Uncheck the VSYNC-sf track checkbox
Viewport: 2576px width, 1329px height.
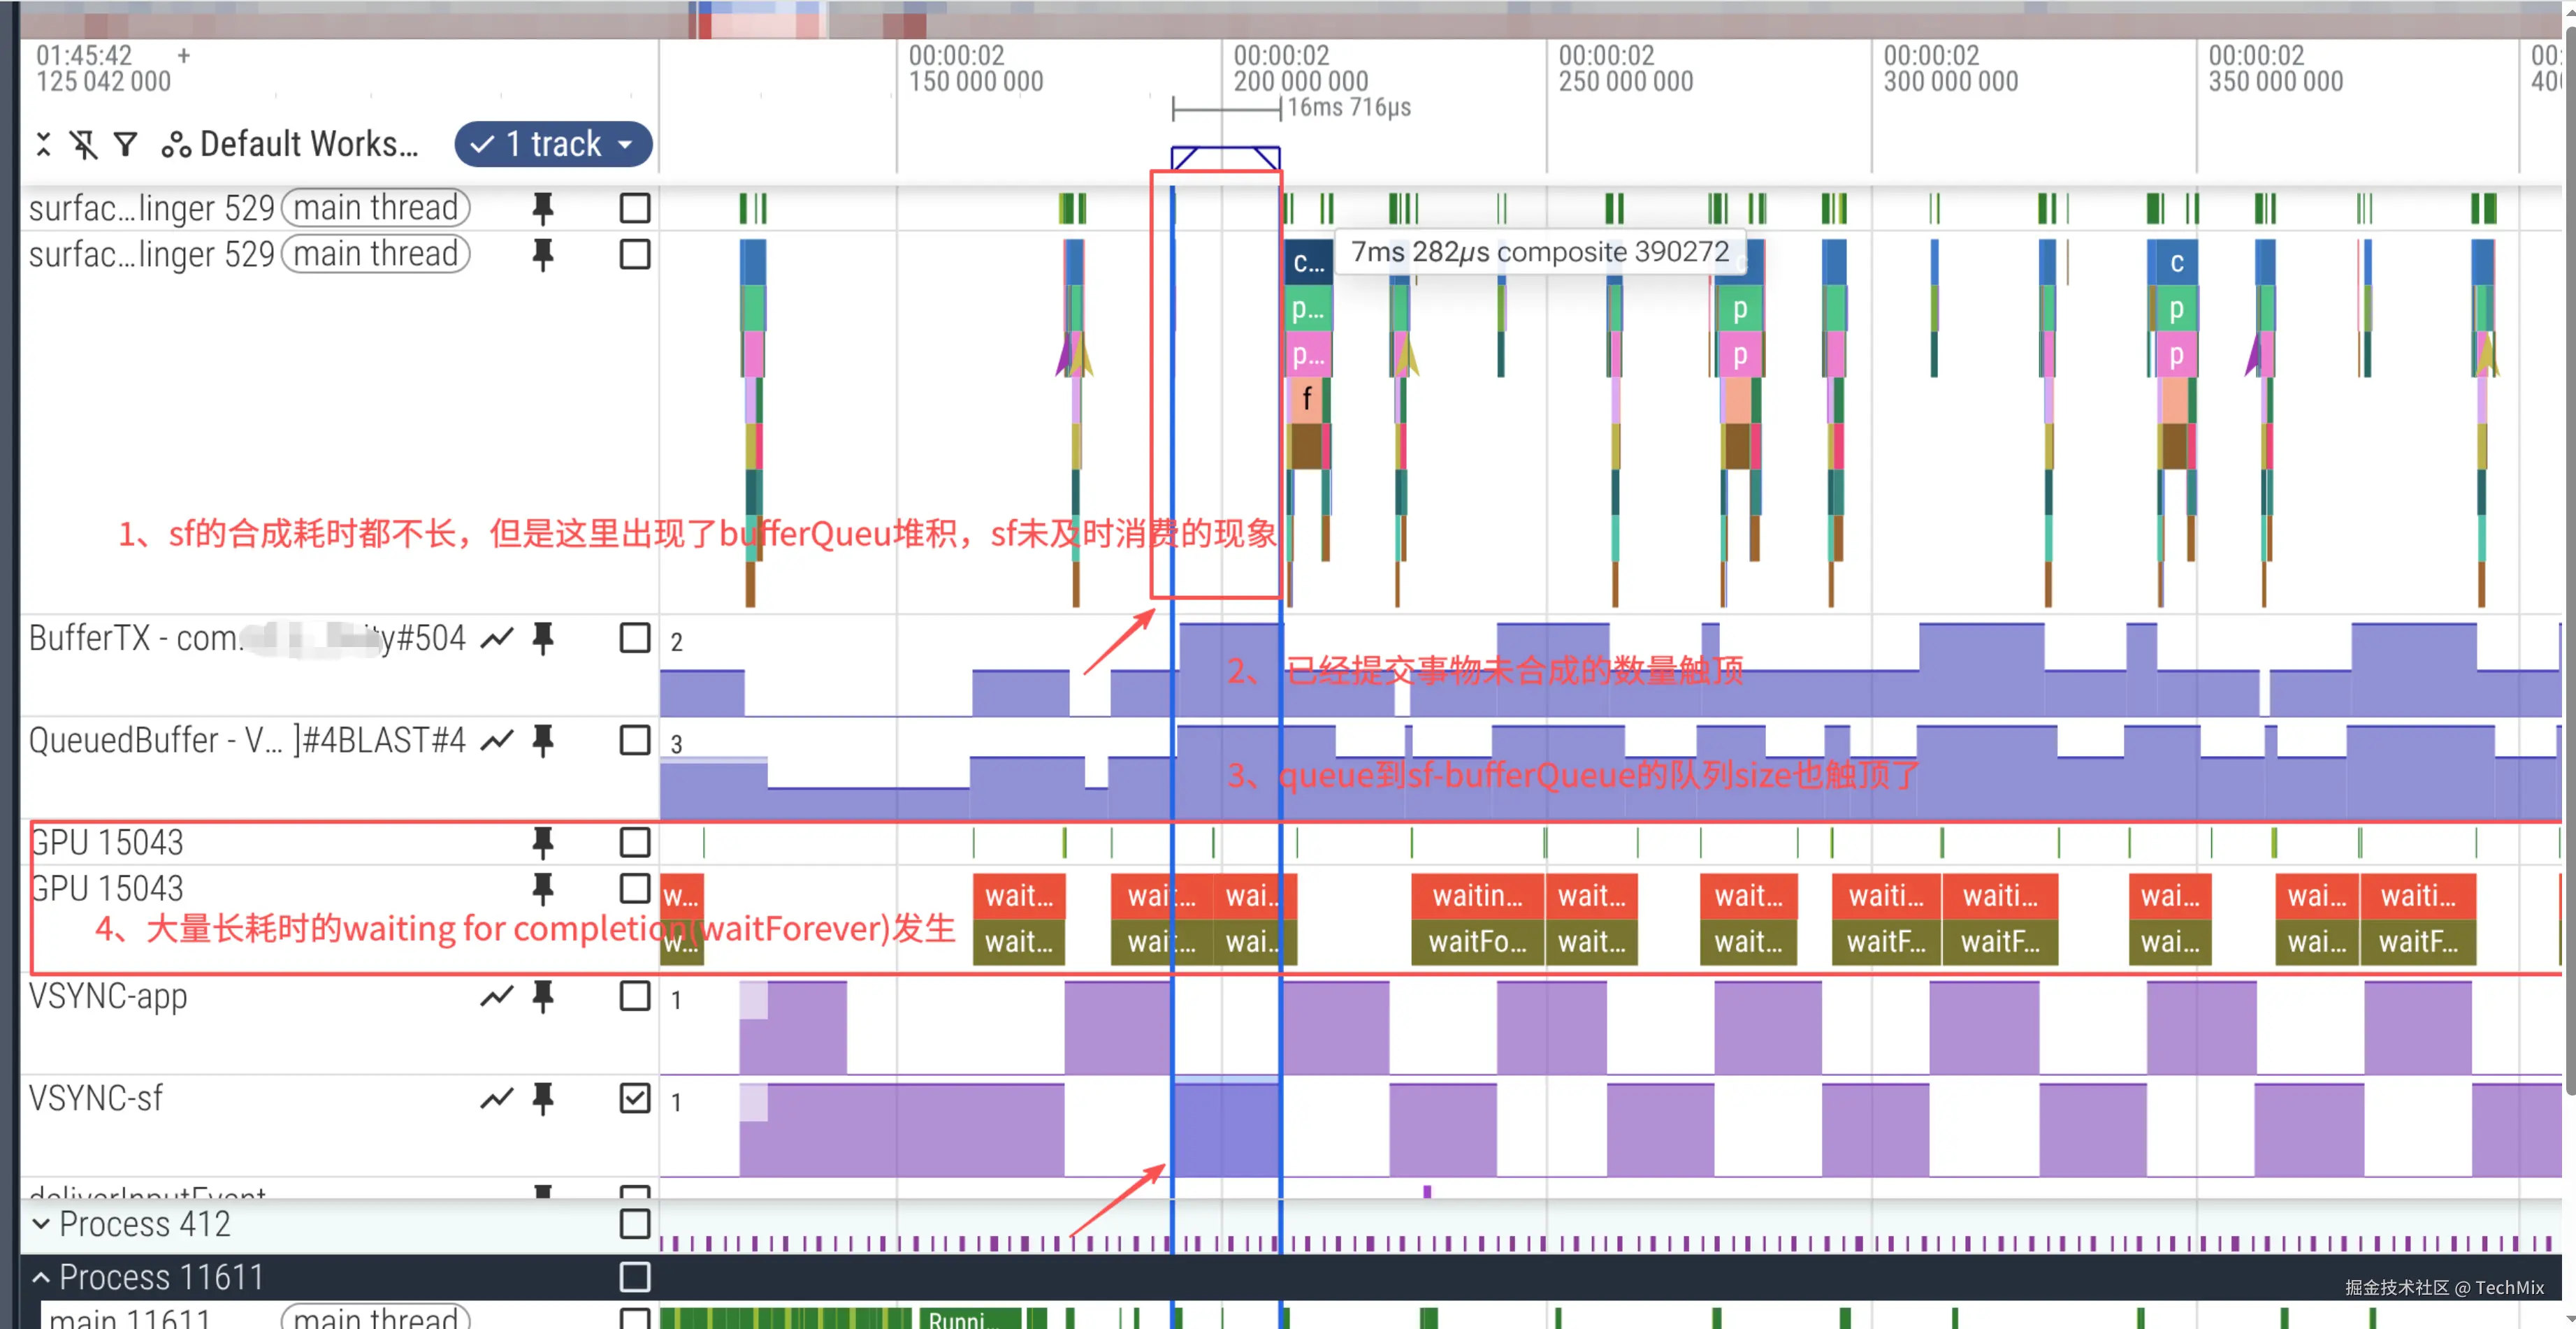click(634, 1098)
